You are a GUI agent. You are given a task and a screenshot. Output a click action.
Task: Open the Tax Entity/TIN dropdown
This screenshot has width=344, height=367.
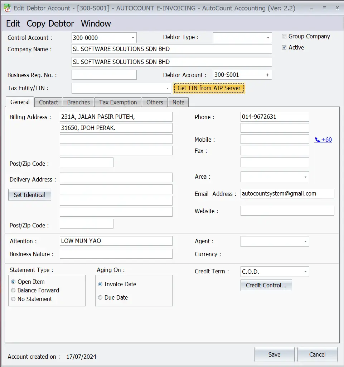point(167,88)
